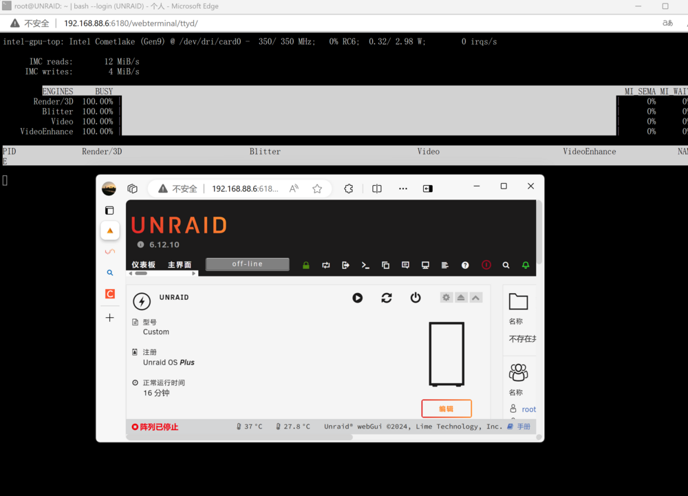
Task: Open the 仪表板 dashboard tab
Action: [x=144, y=265]
